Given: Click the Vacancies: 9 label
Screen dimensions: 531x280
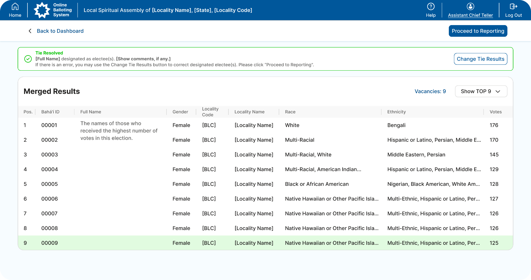Looking at the screenshot, I should (x=430, y=91).
